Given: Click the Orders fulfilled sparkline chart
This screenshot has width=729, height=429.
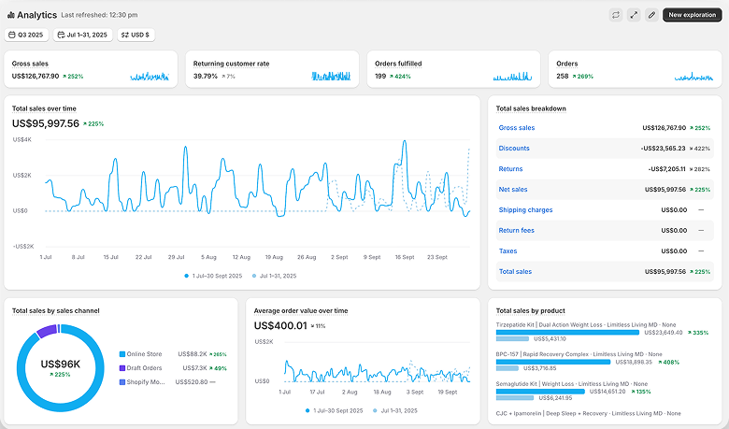Looking at the screenshot, I should tap(512, 77).
